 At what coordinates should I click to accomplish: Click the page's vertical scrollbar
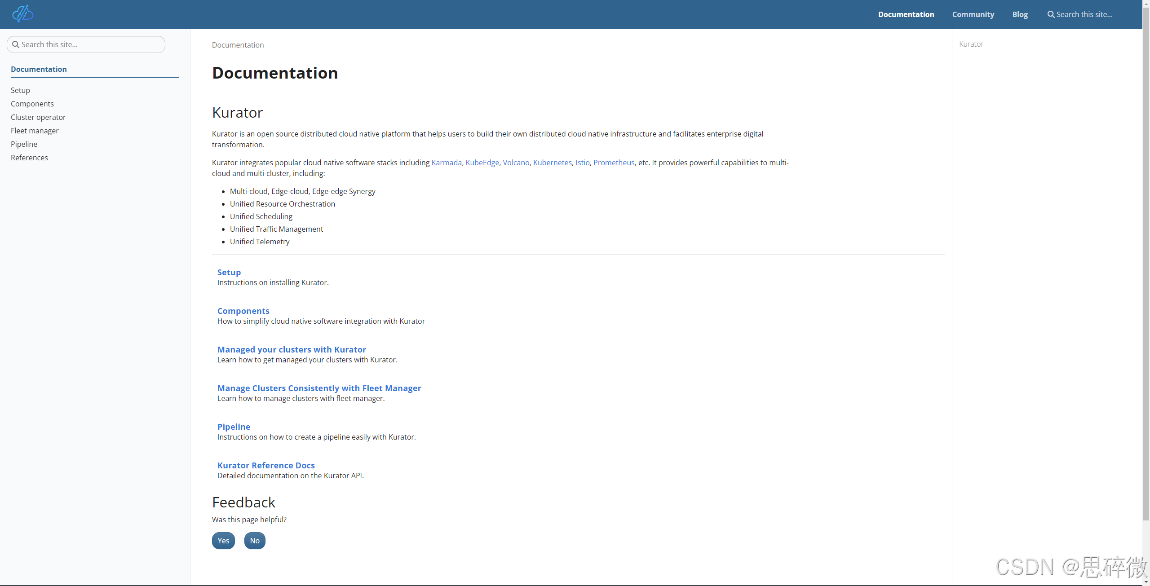[1146, 269]
